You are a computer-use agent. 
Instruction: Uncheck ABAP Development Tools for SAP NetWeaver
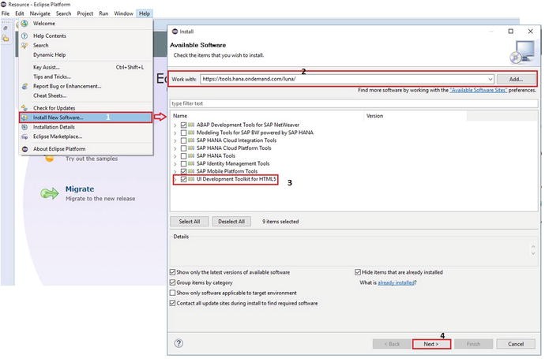[x=183, y=125]
